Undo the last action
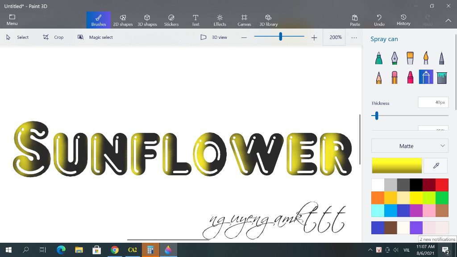 [x=379, y=21]
